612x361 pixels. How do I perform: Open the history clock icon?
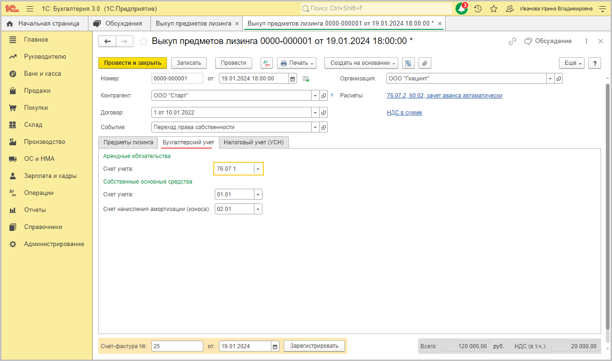point(478,9)
